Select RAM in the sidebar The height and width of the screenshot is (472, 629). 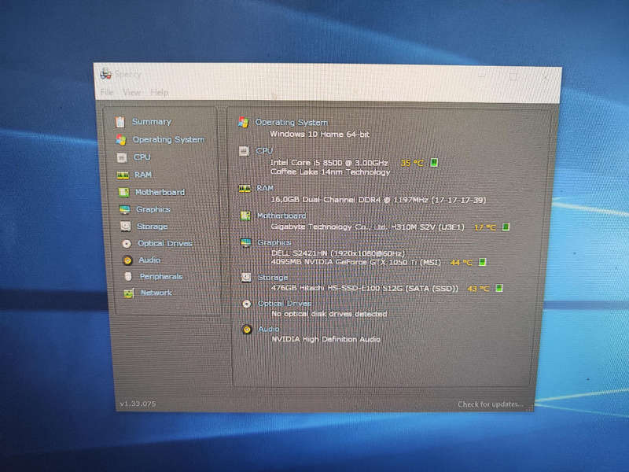coord(143,175)
